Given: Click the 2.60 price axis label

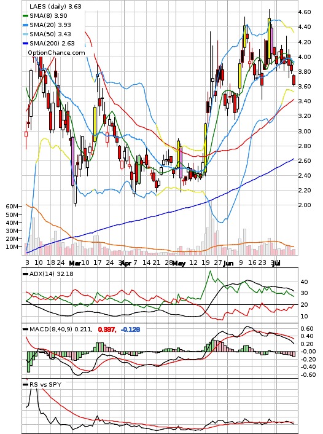Looking at the screenshot, I should 304,160.
